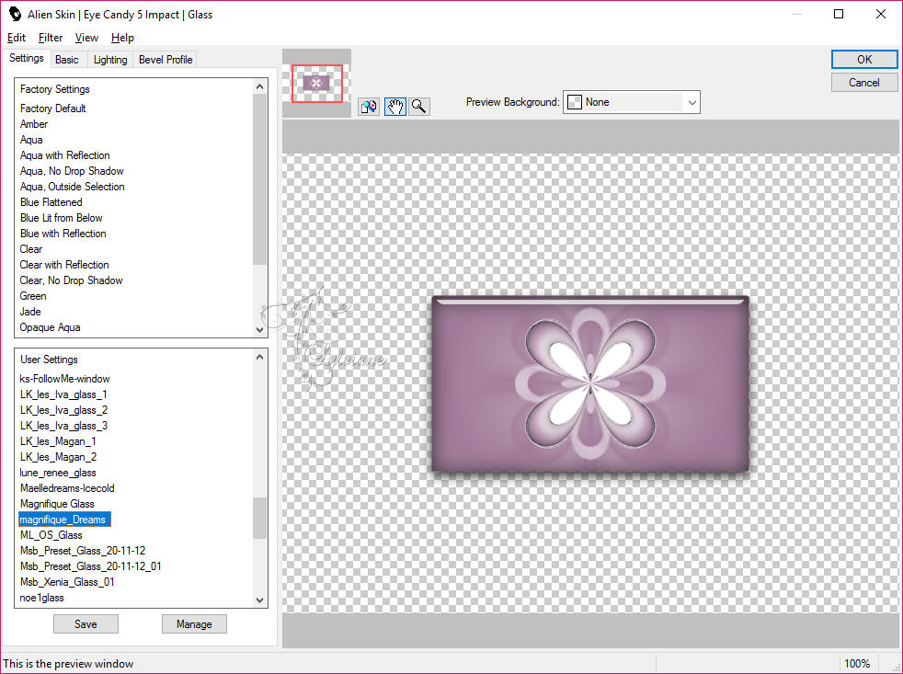Select ks-FollowMe-window user setting
The height and width of the screenshot is (674, 903).
coord(64,379)
